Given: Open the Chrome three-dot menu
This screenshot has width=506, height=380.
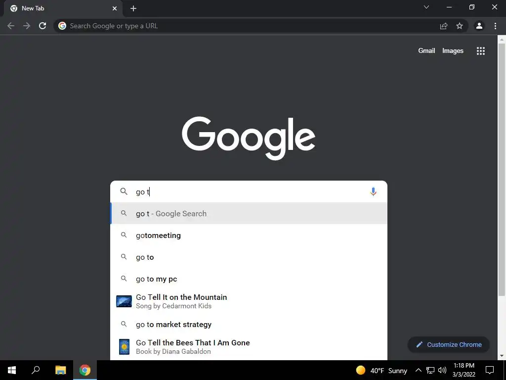Looking at the screenshot, I should pyautogui.click(x=495, y=26).
